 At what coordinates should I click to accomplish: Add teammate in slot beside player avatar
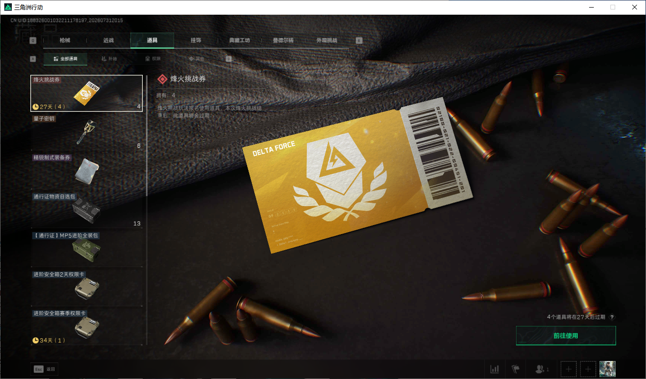point(588,369)
